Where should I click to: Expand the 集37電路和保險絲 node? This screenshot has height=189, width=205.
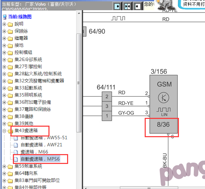pyautogui.click(x=4, y=109)
